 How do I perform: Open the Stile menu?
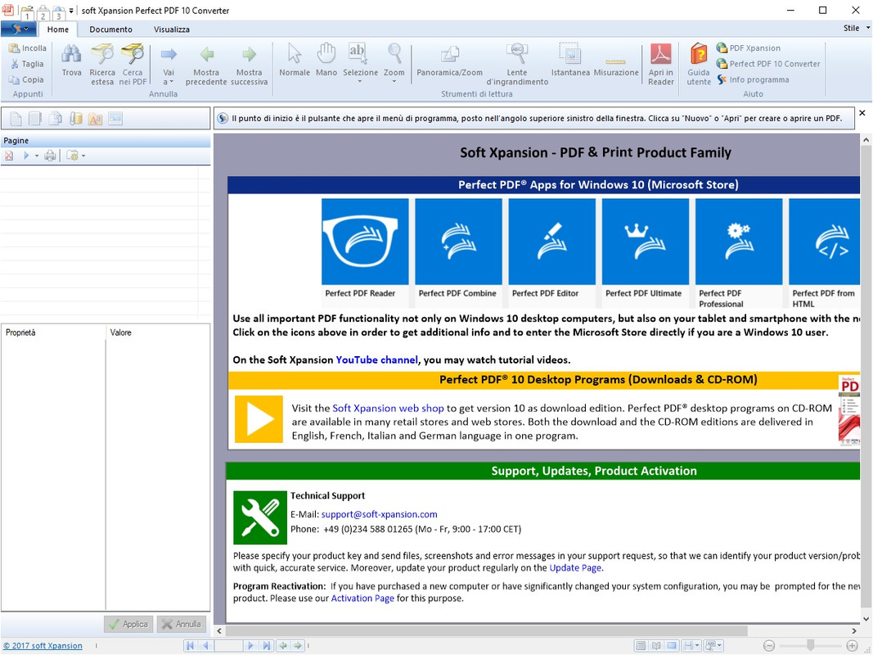856,28
